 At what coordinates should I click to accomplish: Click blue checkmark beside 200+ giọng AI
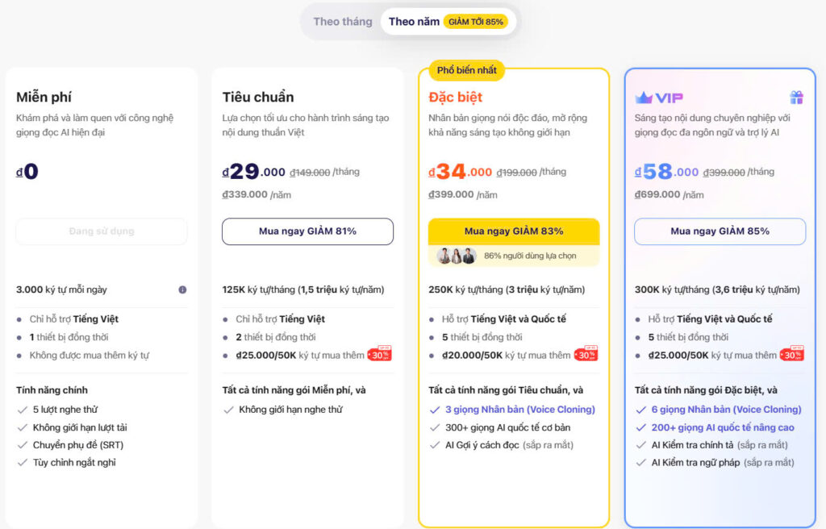click(x=640, y=428)
